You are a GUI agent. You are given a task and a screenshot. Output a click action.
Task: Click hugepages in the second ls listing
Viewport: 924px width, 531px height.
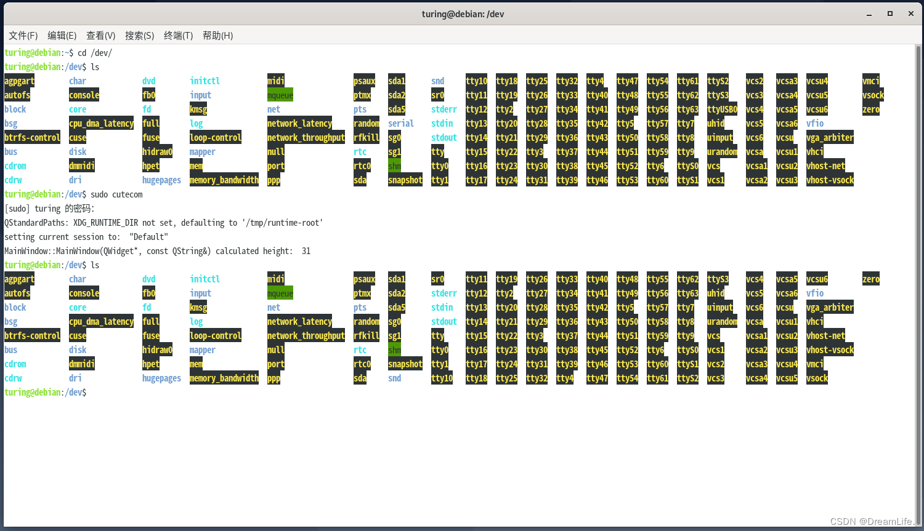coord(162,378)
